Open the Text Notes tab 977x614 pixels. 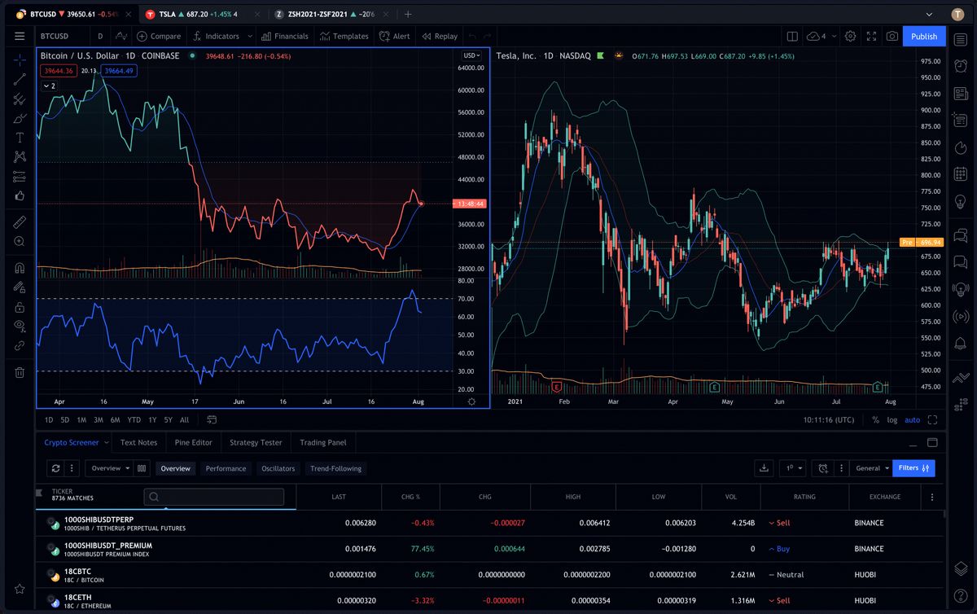point(138,442)
